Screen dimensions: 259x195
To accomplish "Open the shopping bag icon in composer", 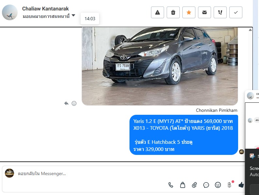I will [183, 185].
